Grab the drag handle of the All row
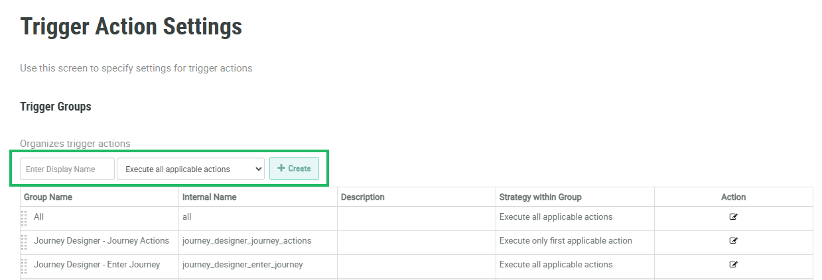The width and height of the screenshot is (822, 280). [x=25, y=218]
